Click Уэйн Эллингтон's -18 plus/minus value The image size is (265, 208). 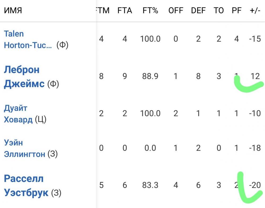click(x=255, y=148)
